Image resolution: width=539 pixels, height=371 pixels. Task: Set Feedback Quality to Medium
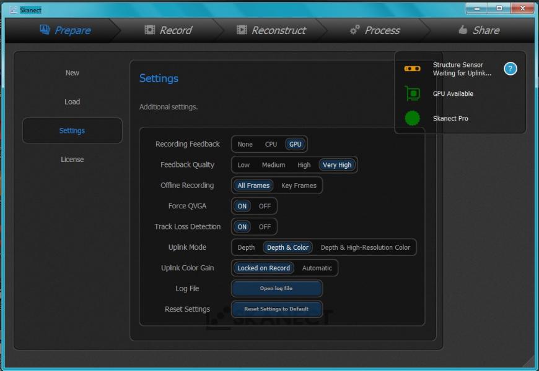[273, 164]
